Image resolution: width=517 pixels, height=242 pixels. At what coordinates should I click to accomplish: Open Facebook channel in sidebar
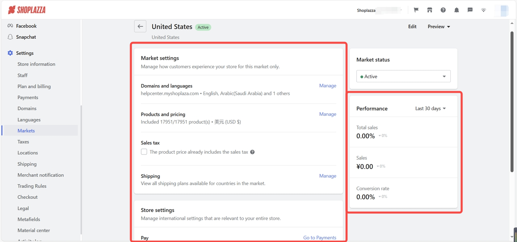(x=26, y=26)
